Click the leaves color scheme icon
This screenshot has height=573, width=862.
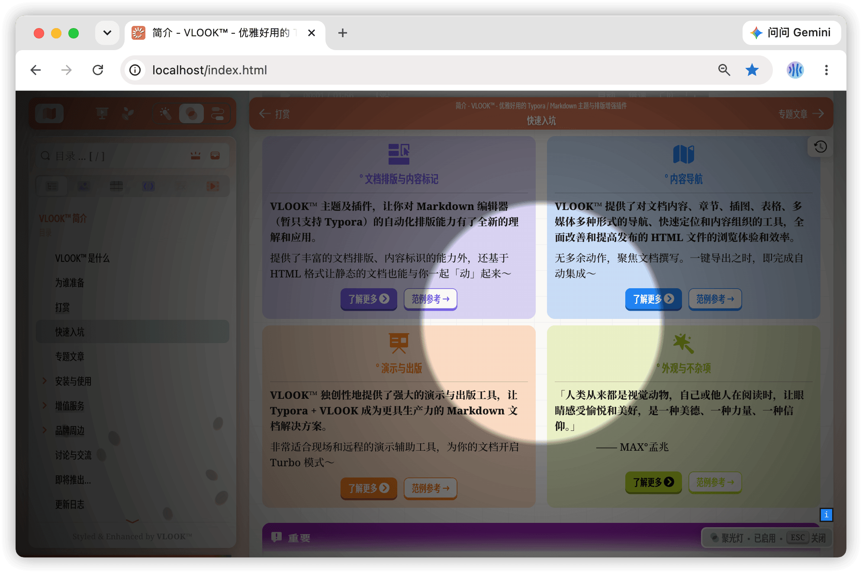[128, 114]
